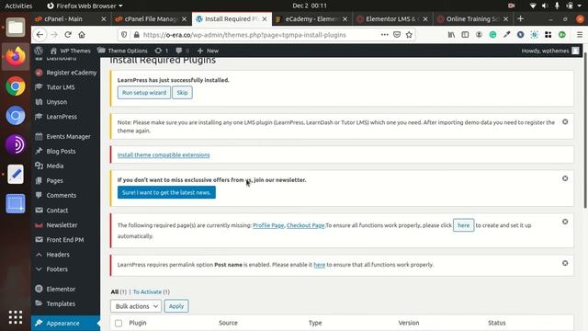Open Theme Options in admin bar

click(x=122, y=51)
